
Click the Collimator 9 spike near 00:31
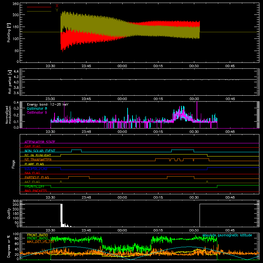pos(197,111)
